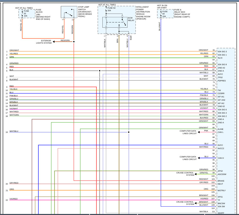Select the junction dot on the BLK wire
The height and width of the screenshot is (215, 239).
click(x=100, y=71)
